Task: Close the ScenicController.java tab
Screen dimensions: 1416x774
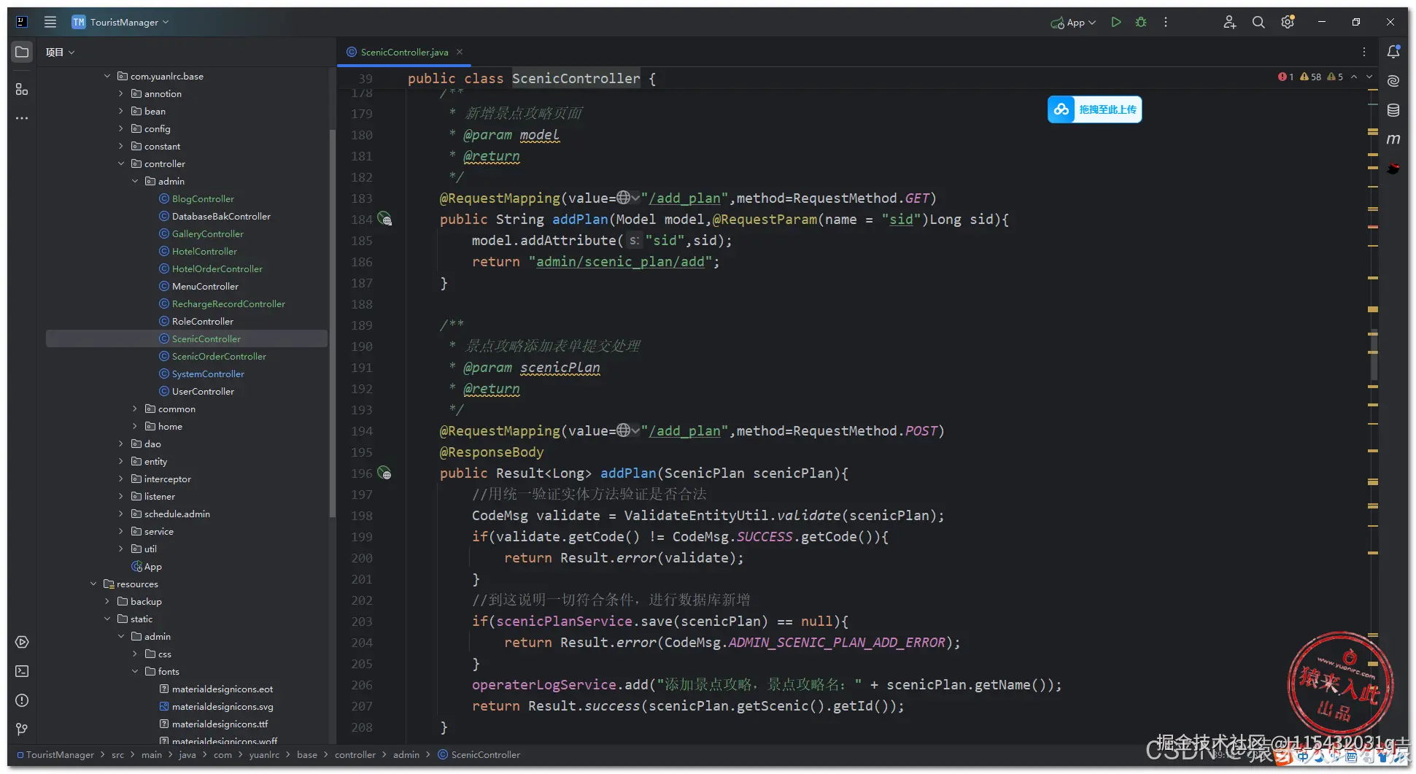Action: 460,52
